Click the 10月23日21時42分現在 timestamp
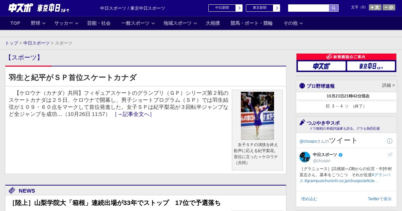 coord(348,96)
